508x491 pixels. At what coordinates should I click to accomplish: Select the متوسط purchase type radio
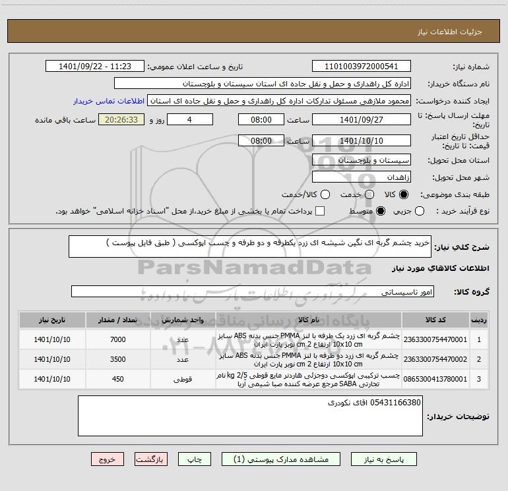click(x=381, y=211)
